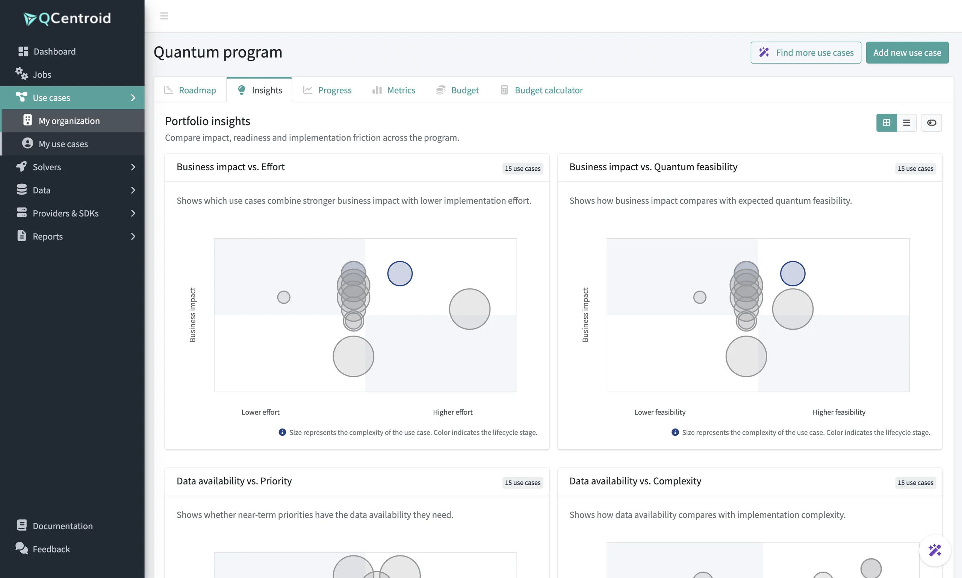Expand the Reports menu
This screenshot has height=578, width=962.
72,236
